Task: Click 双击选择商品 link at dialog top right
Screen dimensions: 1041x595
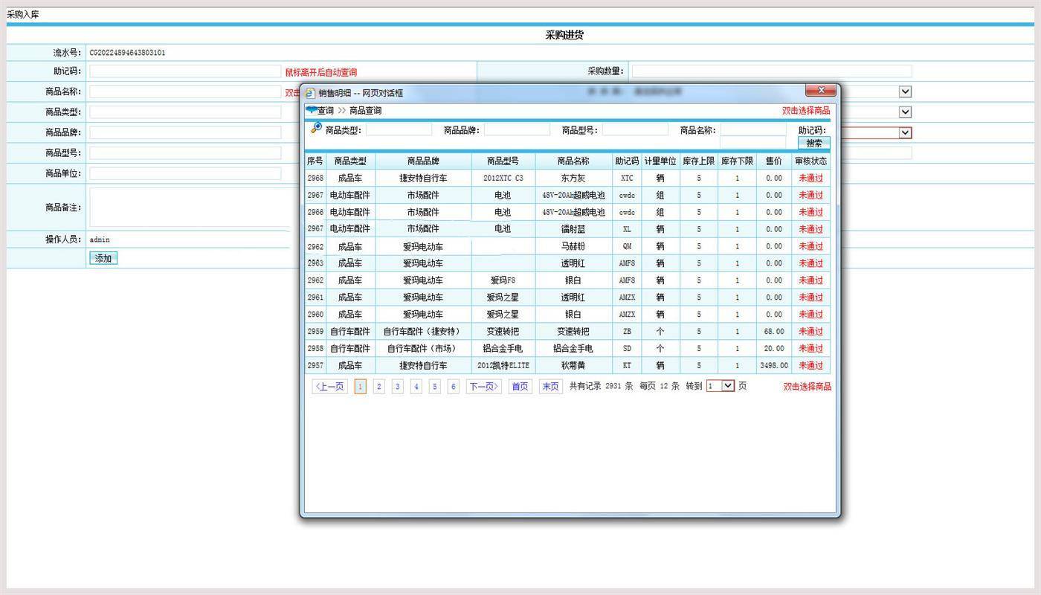Action: click(805, 109)
